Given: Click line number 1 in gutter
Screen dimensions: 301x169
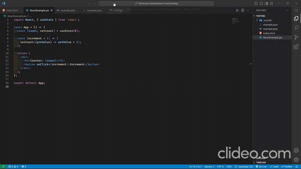Looking at the screenshot, I should pyautogui.click(x=8, y=20).
